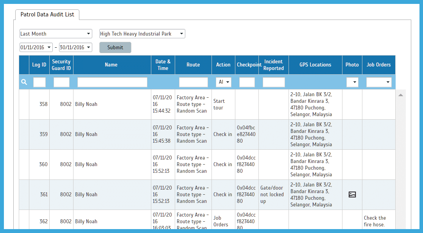Click GPS location cell for log 358
The height and width of the screenshot is (233, 423).
tap(315, 104)
